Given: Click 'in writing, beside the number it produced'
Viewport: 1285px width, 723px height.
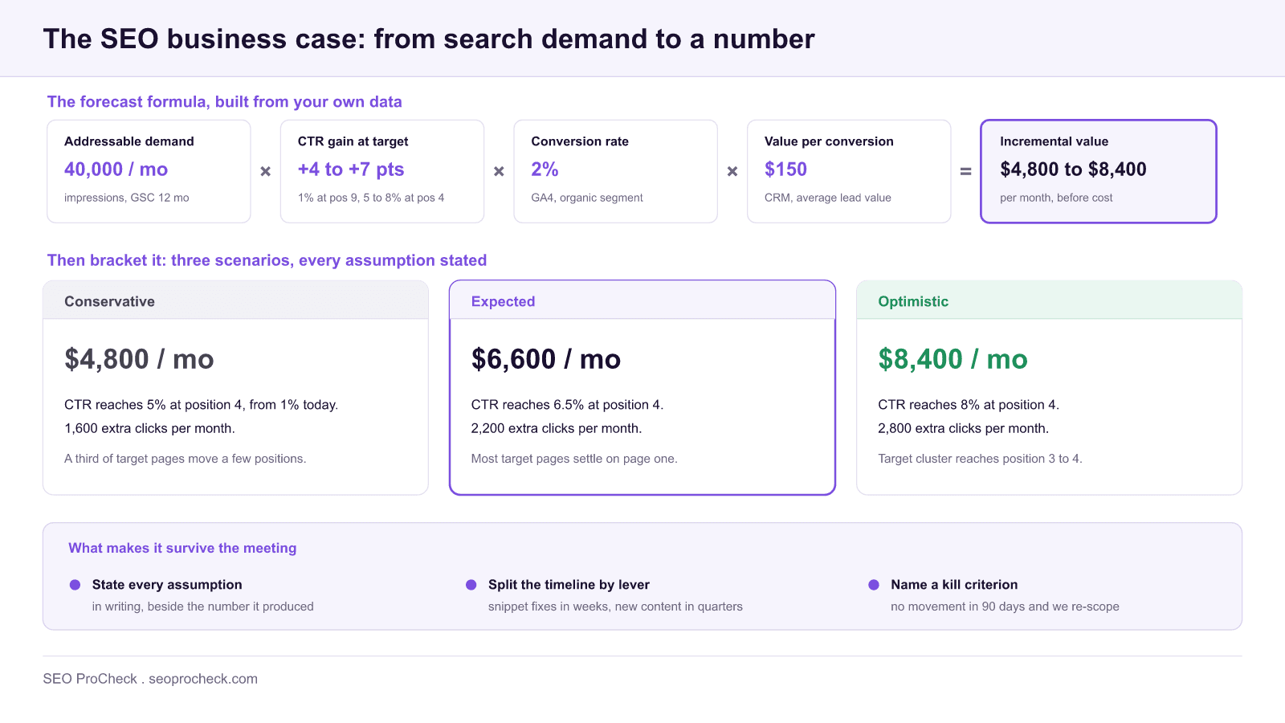Looking at the screenshot, I should pos(202,607).
